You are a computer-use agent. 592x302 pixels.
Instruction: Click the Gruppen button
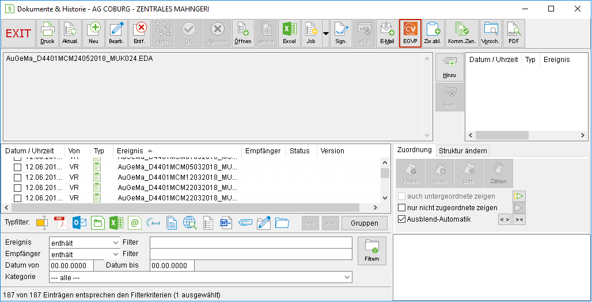point(365,223)
